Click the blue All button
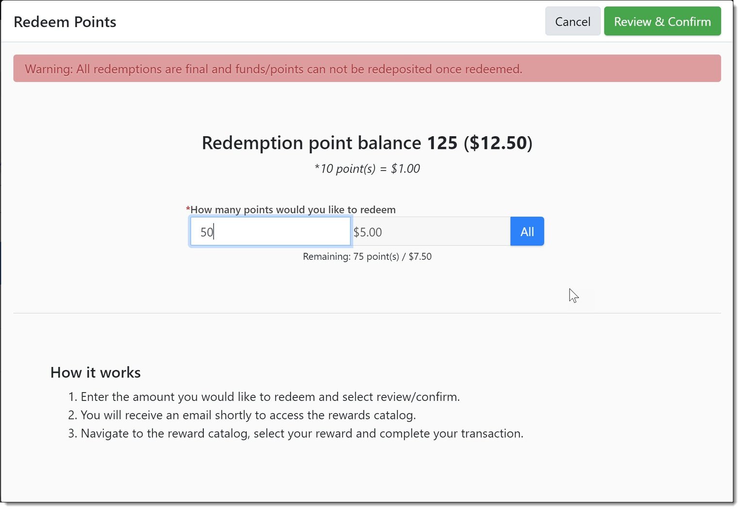The height and width of the screenshot is (510, 741). (527, 232)
